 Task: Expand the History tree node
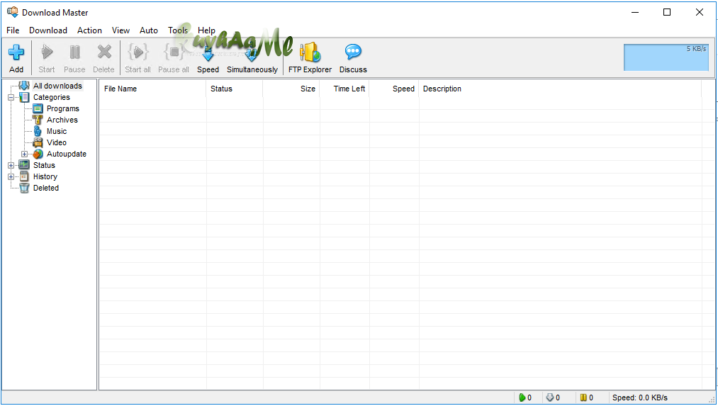[11, 176]
